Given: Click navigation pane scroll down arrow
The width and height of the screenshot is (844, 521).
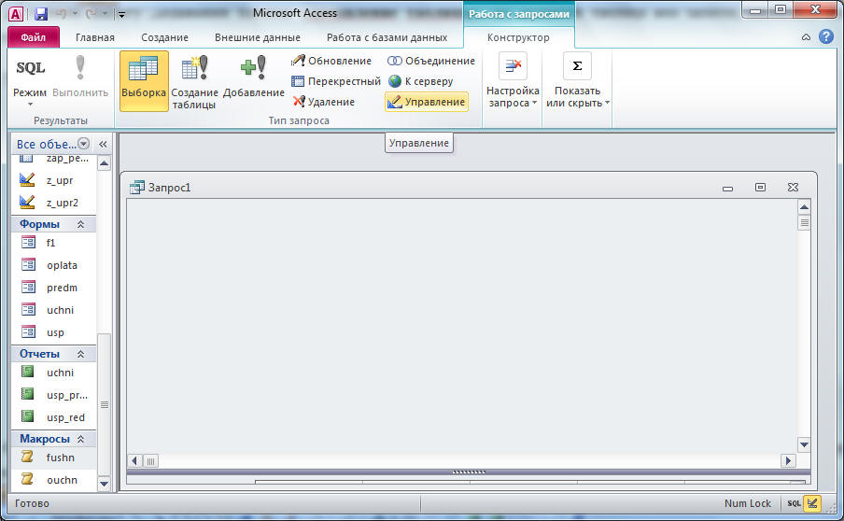Looking at the screenshot, I should coord(105,484).
